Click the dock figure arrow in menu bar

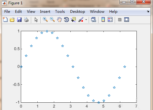coord(148,11)
